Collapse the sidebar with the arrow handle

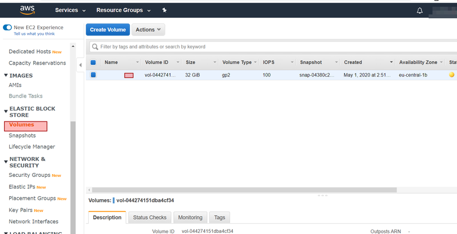(x=81, y=65)
